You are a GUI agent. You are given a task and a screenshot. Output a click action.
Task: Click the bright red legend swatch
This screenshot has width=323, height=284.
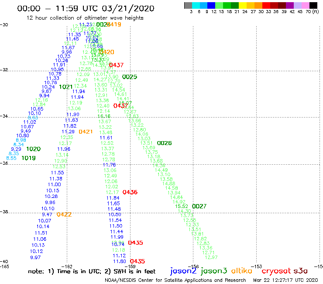[266, 5]
